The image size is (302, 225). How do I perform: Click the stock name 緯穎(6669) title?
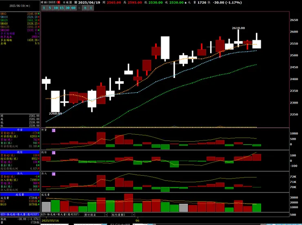[49, 2]
